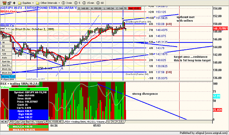Click the RSX + trailing SMA study title
Image resolution: width=229 pixels, height=135 pixels.
[x=20, y=84]
